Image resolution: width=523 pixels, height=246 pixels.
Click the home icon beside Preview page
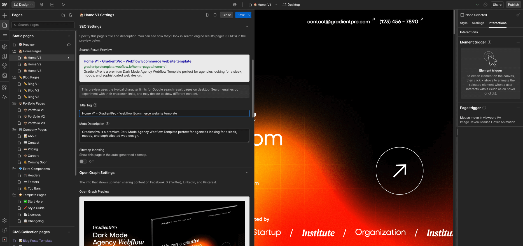coord(69,45)
